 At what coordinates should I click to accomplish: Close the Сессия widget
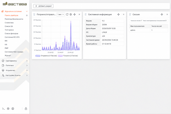pos(167,14)
